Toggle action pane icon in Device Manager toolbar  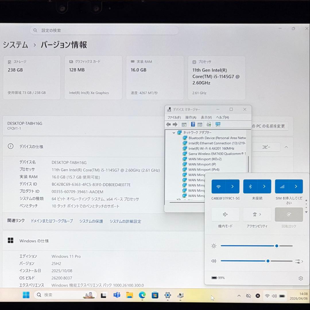pyautogui.click(x=200, y=125)
